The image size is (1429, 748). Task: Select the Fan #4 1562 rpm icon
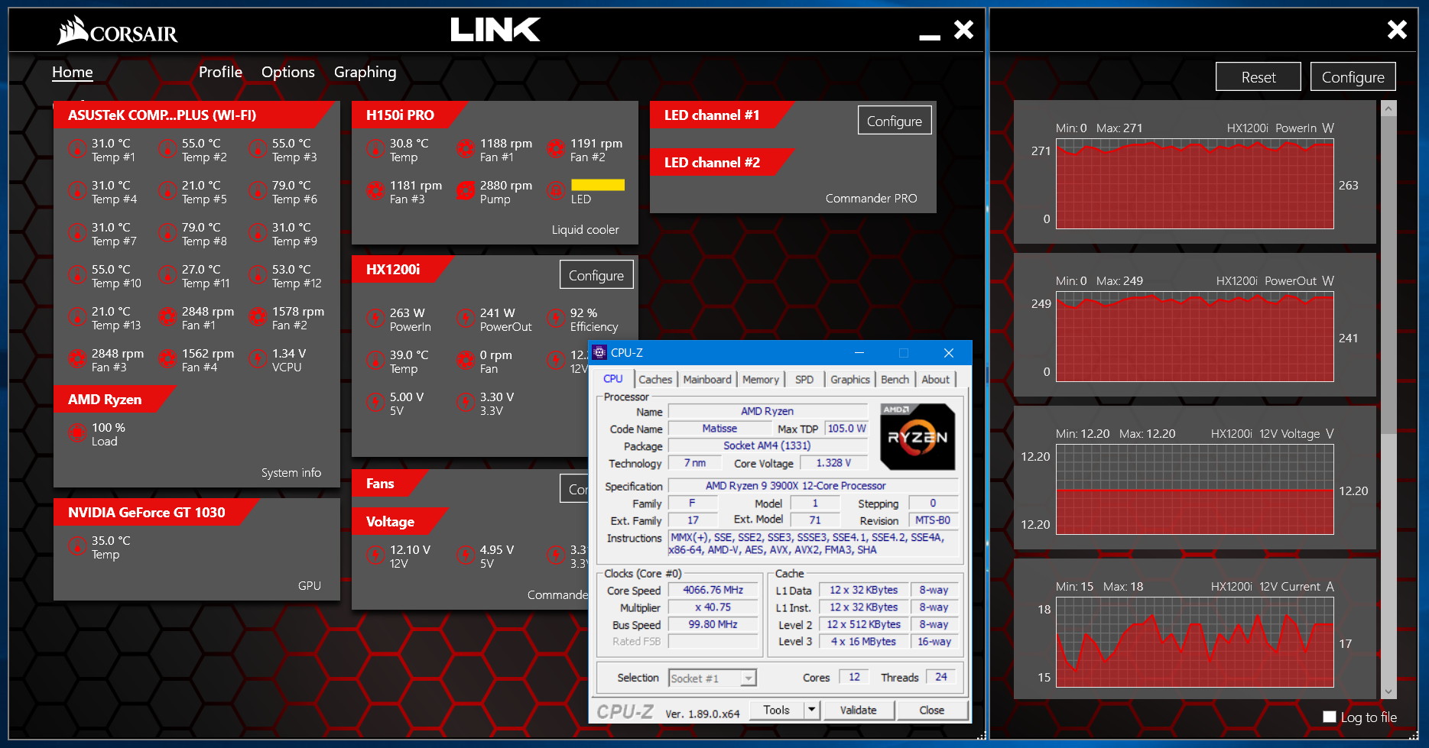tap(167, 359)
